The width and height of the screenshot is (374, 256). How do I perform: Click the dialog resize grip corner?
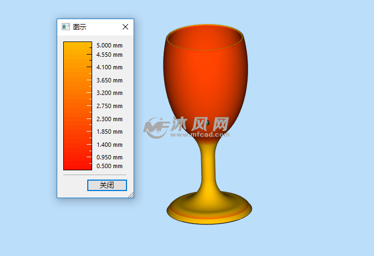131,195
